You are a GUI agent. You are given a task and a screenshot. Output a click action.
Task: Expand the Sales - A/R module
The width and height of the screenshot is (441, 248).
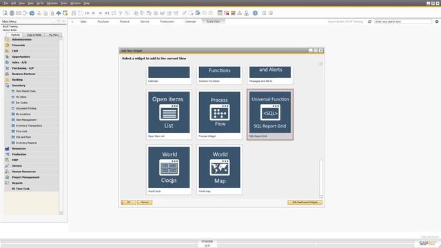(x=19, y=63)
